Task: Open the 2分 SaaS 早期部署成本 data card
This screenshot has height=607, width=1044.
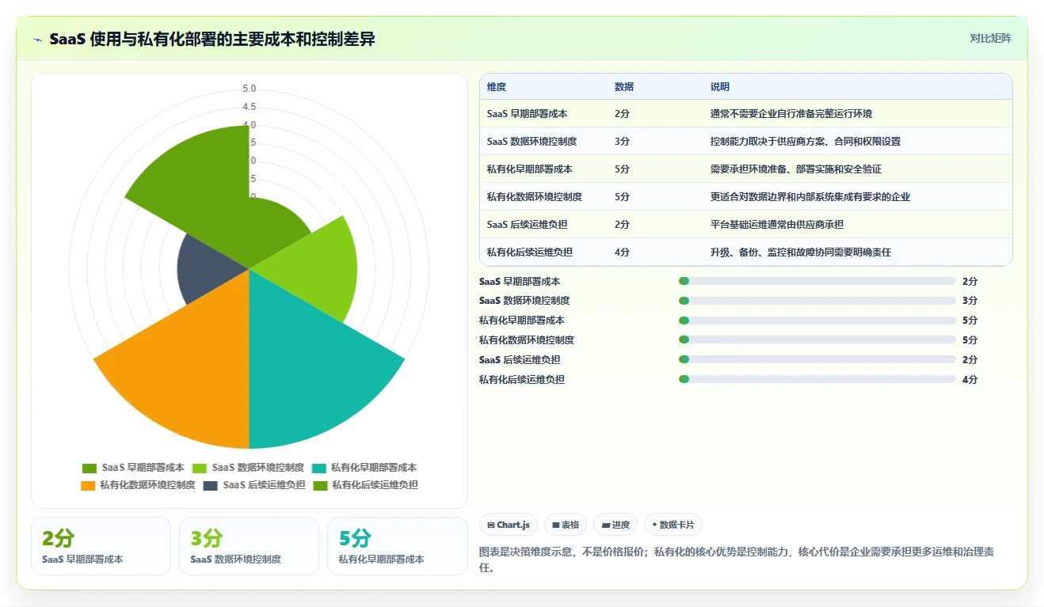Action: coord(101,546)
